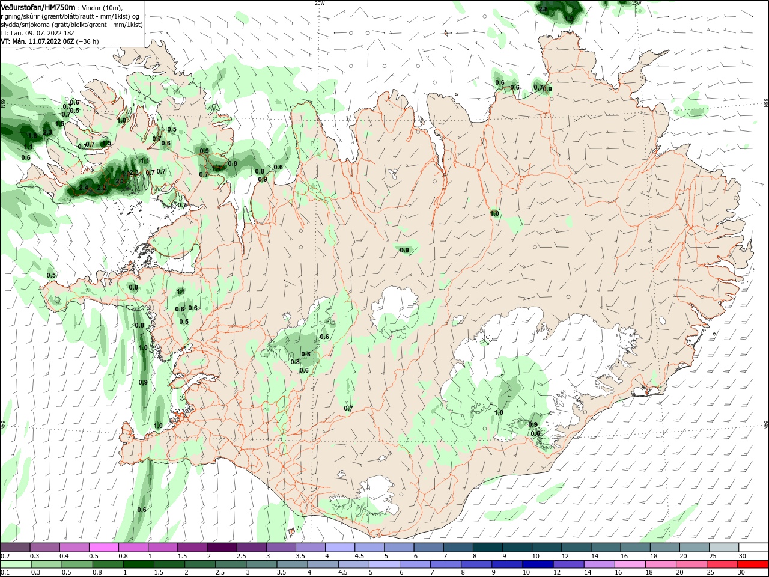Click the 0.1 label in the bottom legend row

(x=5, y=573)
